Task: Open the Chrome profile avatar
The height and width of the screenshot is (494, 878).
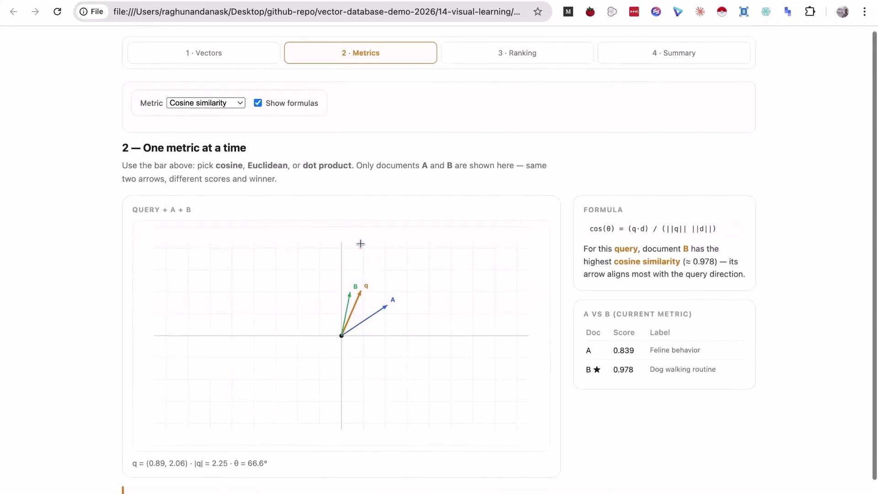Action: pyautogui.click(x=842, y=12)
